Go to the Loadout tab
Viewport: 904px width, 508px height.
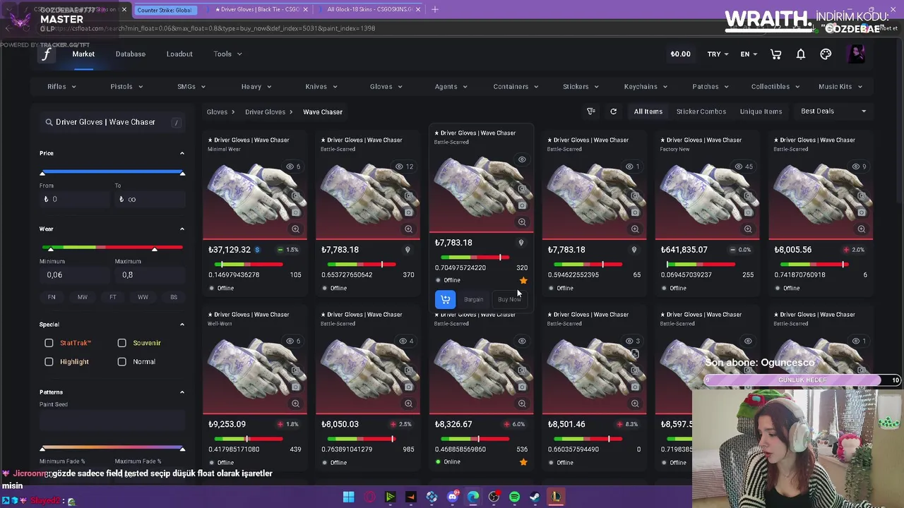click(179, 54)
